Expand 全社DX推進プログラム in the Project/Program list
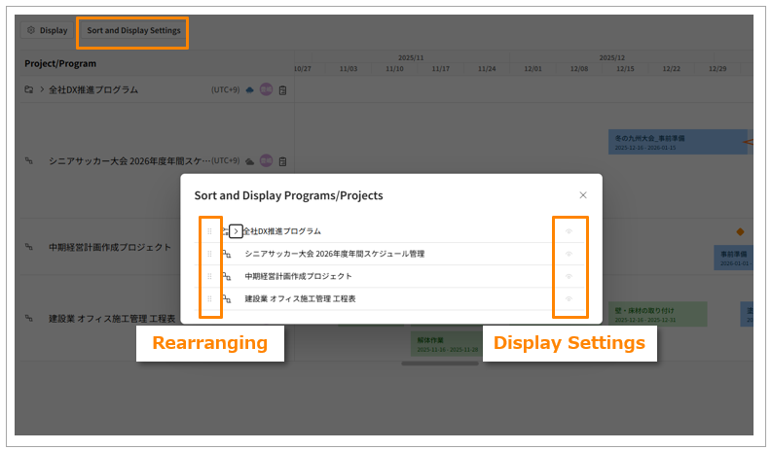The image size is (772, 450). coord(42,90)
